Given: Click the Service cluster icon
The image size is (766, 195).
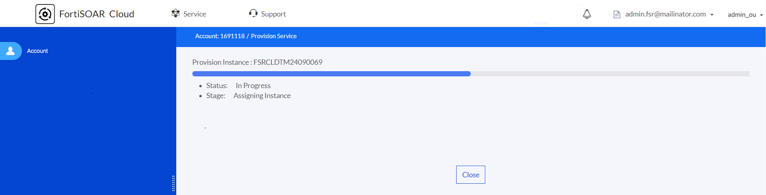Looking at the screenshot, I should [175, 14].
